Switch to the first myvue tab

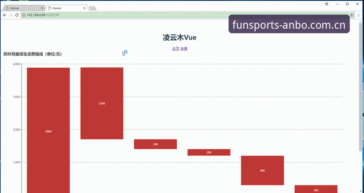(23, 8)
